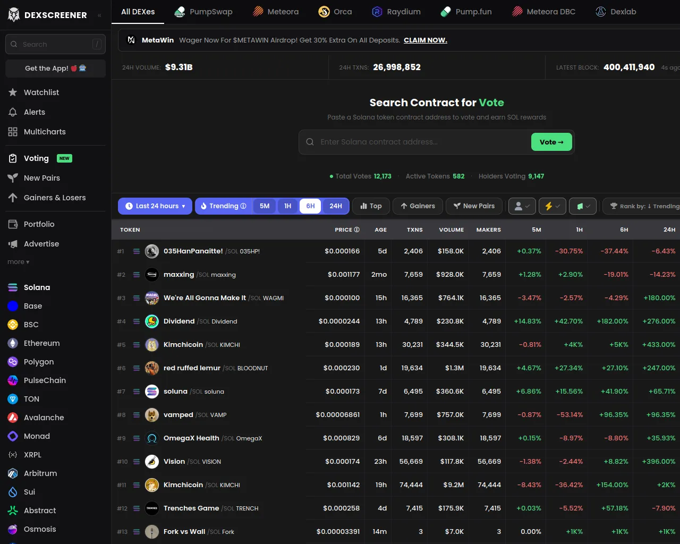Click the We're All Gonna Make It row
This screenshot has width=680, height=544.
tap(396, 298)
